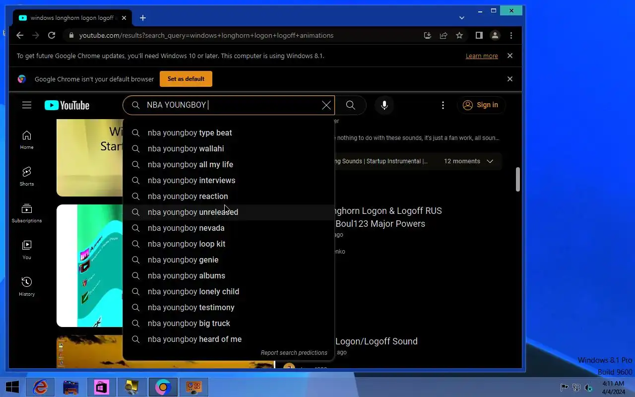Install or download via address bar icon
Viewport: 635px width, 397px height.
tap(428, 35)
